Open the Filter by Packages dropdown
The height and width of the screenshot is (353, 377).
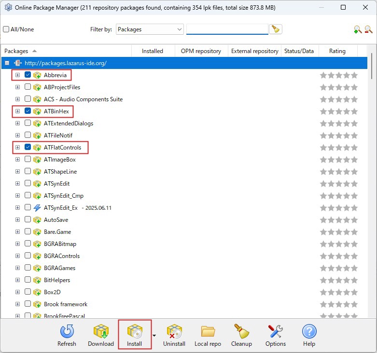point(150,29)
